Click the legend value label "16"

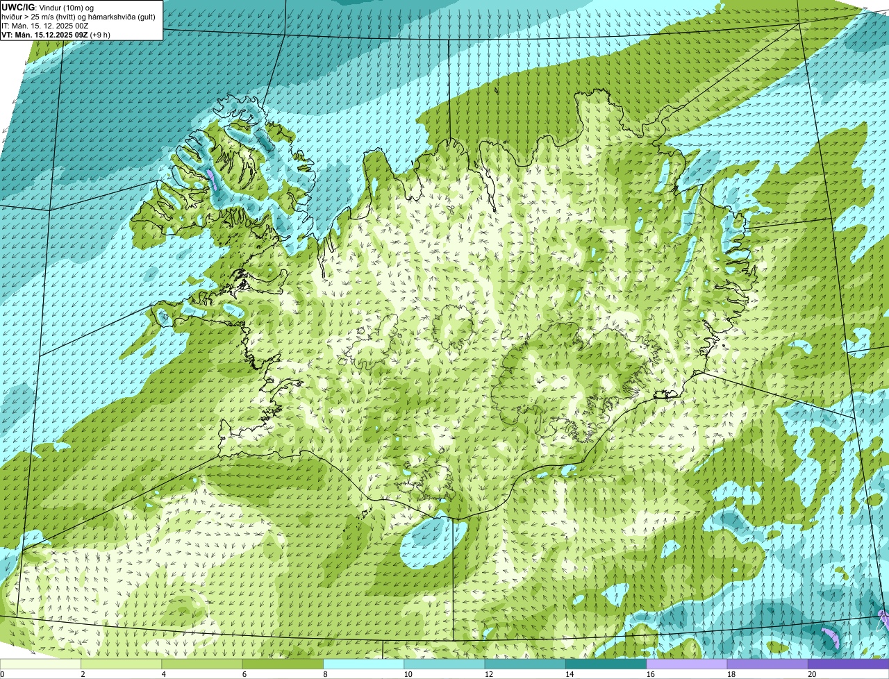(650, 674)
